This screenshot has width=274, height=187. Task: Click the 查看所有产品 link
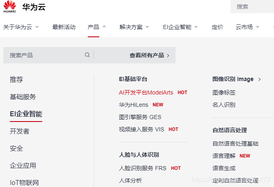point(146,55)
